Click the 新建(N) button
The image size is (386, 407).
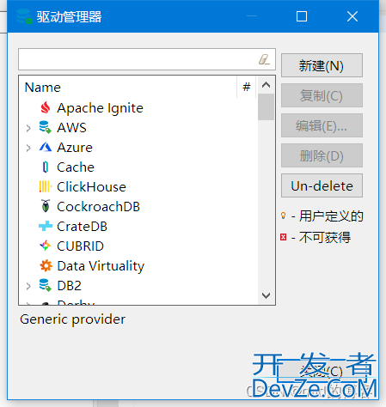tap(322, 65)
